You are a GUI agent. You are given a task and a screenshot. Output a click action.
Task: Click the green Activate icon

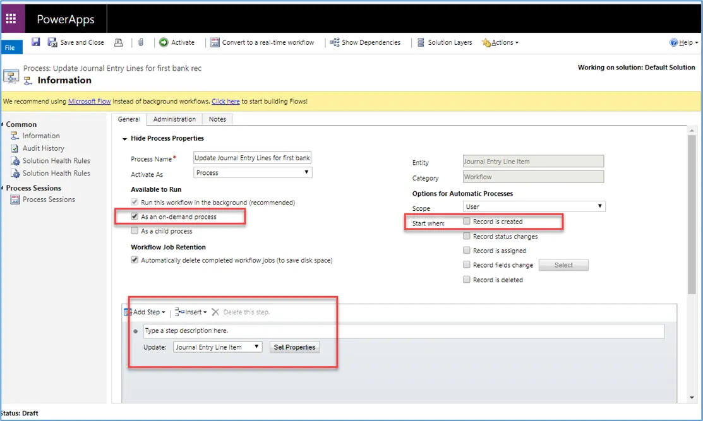[164, 42]
